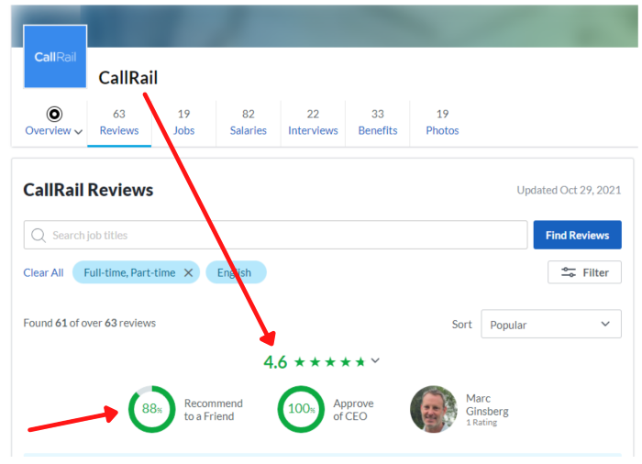
Task: View the 22 Interviews tab
Action: (x=313, y=123)
